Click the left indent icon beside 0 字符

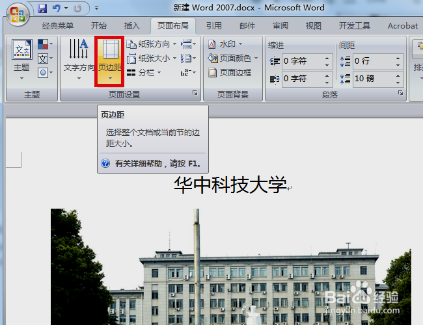[275, 62]
